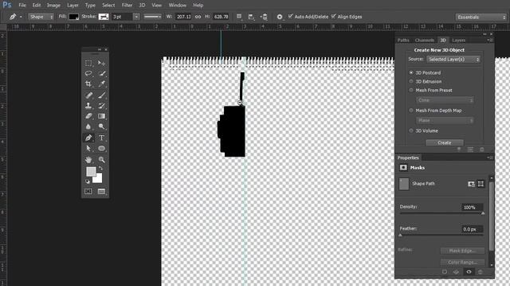Open the File menu
The width and height of the screenshot is (510, 286).
pyautogui.click(x=22, y=6)
